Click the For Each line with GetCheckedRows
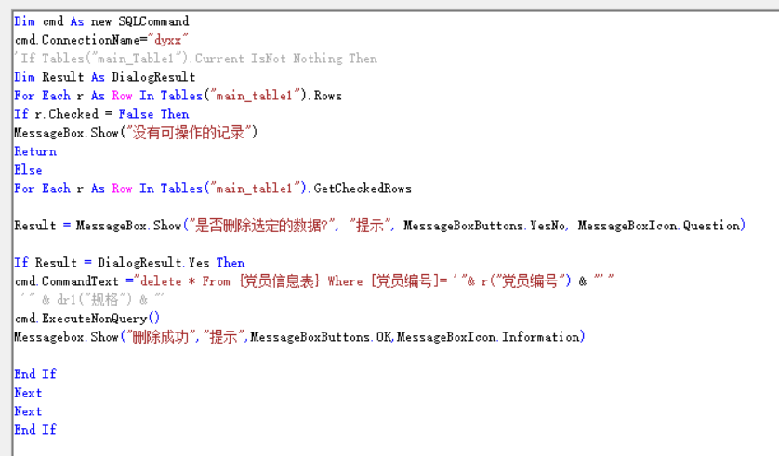This screenshot has height=456, width=779. pos(213,189)
